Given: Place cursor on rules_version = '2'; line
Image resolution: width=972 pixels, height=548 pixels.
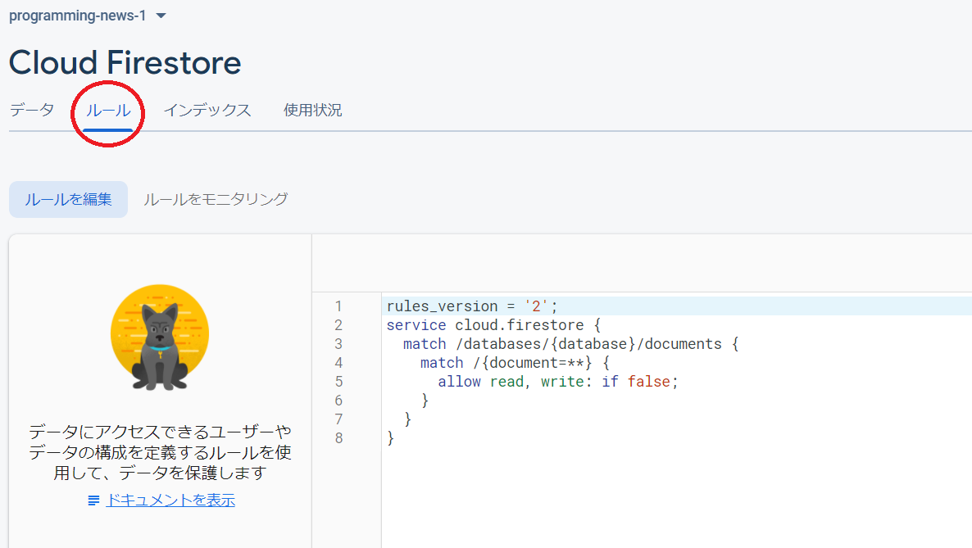Looking at the screenshot, I should [472, 306].
